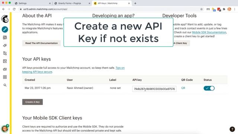This screenshot has height=134, width=238.
Task: Open Mobile SDK Documentation link
Action: coord(209,32)
